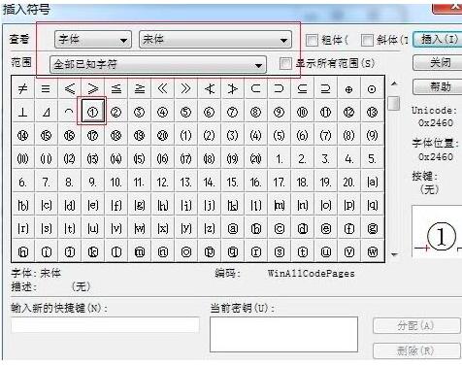The width and height of the screenshot is (462, 366).
Task: Select the not-equal symbol ≠
Action: [x=22, y=88]
